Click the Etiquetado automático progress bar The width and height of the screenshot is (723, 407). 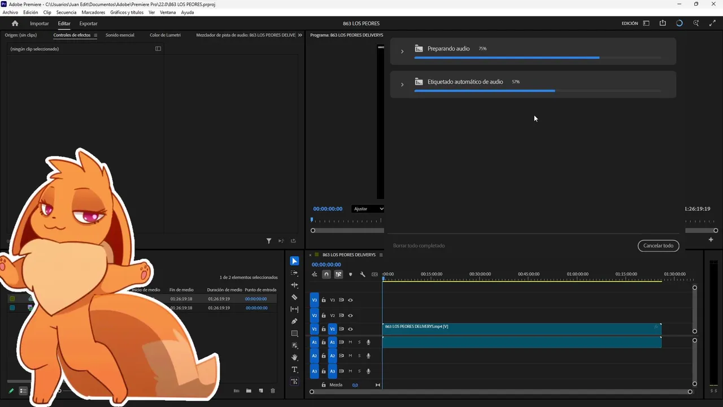click(x=538, y=91)
